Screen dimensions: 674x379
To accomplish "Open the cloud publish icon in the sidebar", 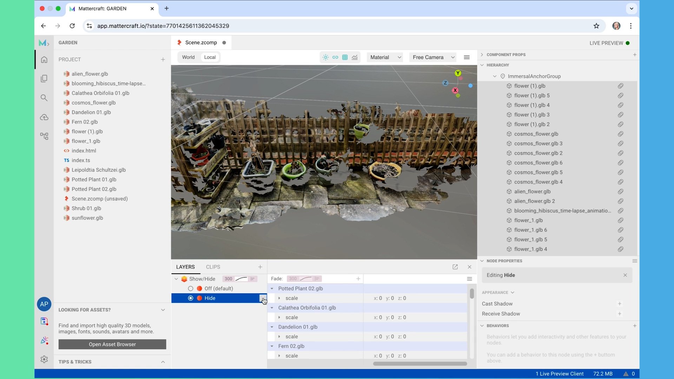I will click(44, 117).
